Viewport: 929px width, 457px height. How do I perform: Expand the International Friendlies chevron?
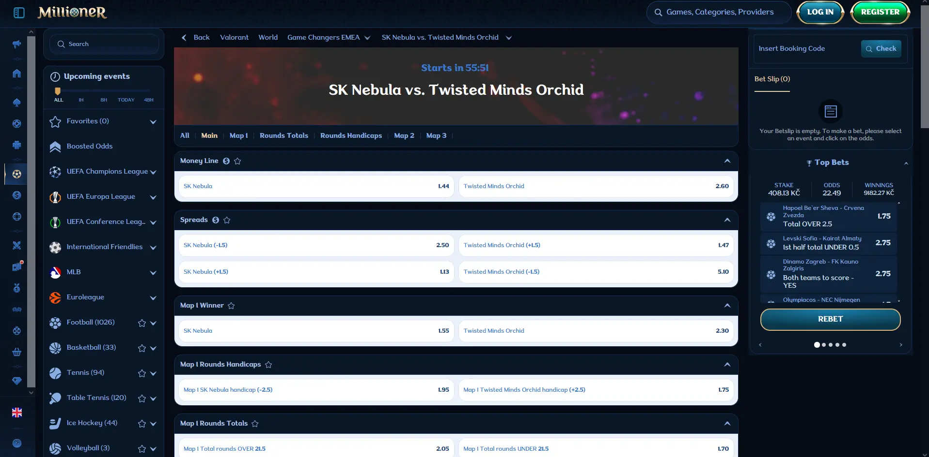point(153,248)
